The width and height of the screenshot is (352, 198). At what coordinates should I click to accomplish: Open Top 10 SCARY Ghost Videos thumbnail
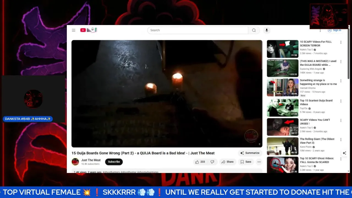tap(282, 165)
